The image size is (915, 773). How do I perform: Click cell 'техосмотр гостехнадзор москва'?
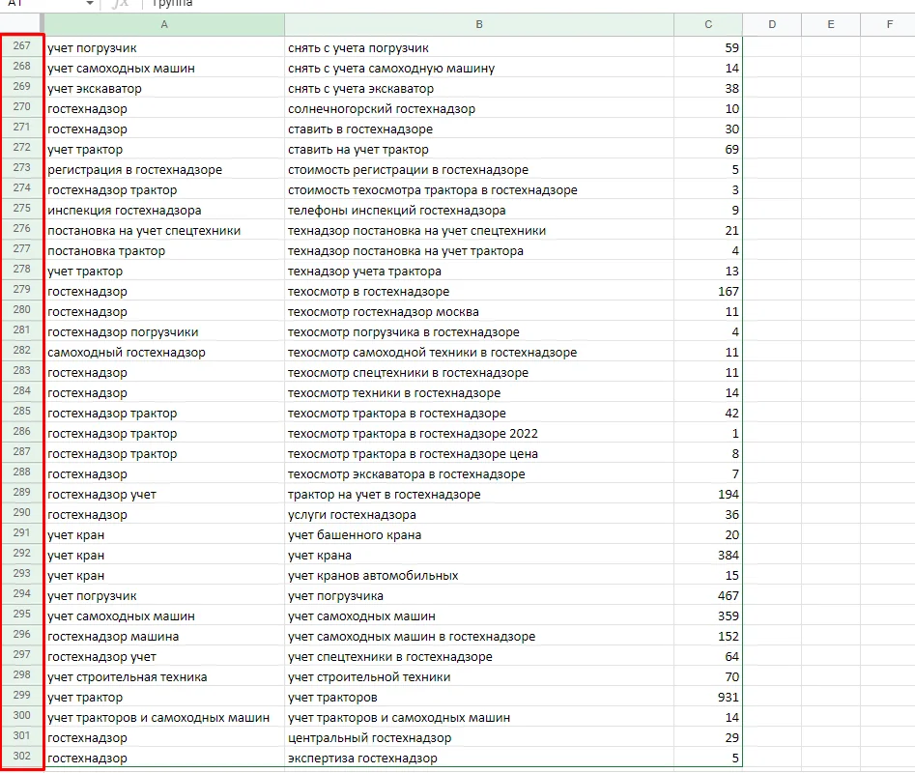[479, 311]
